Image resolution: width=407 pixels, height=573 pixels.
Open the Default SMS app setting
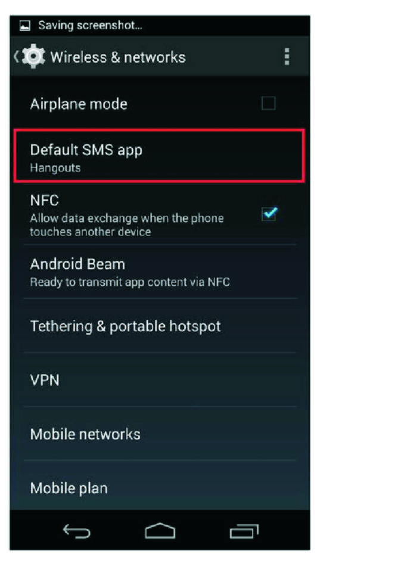[x=159, y=155]
